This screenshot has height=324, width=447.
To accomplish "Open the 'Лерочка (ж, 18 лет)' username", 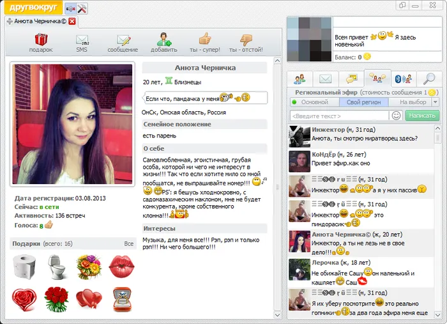I will click(x=341, y=263).
